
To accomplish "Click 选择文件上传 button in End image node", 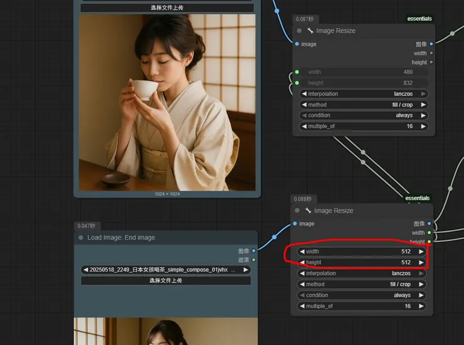I will pyautogui.click(x=166, y=280).
